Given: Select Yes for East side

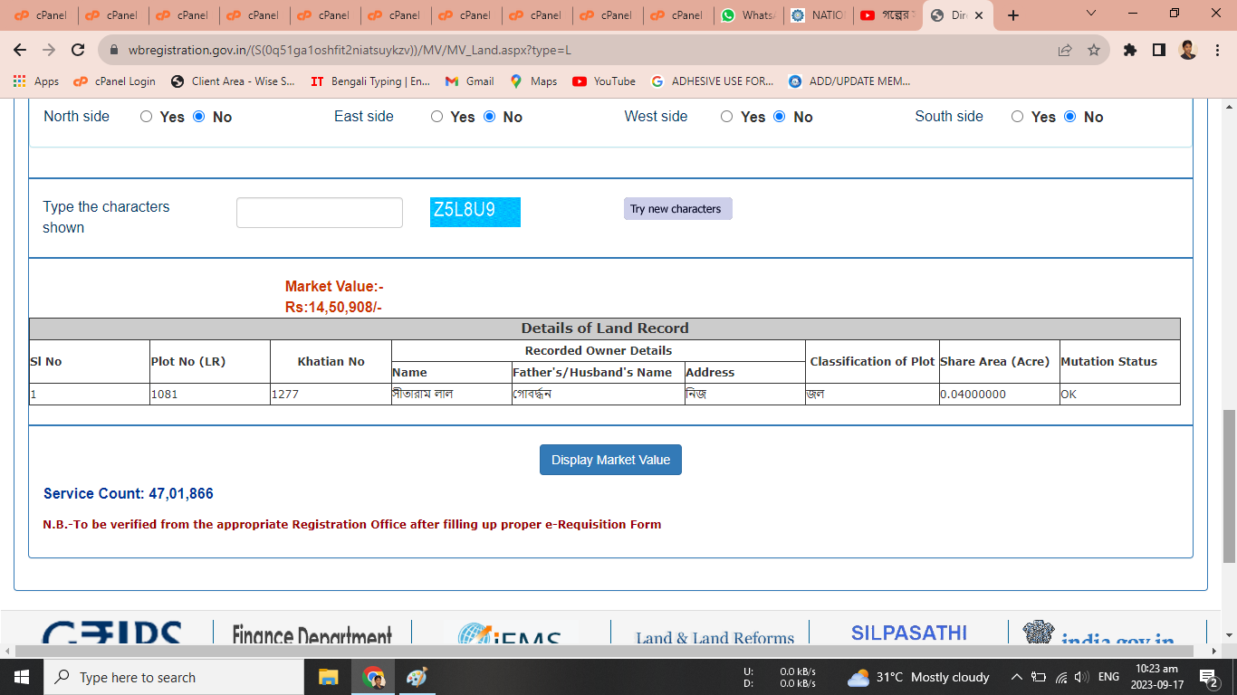Looking at the screenshot, I should pyautogui.click(x=437, y=117).
